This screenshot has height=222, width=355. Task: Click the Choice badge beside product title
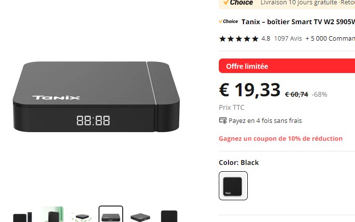pyautogui.click(x=228, y=22)
